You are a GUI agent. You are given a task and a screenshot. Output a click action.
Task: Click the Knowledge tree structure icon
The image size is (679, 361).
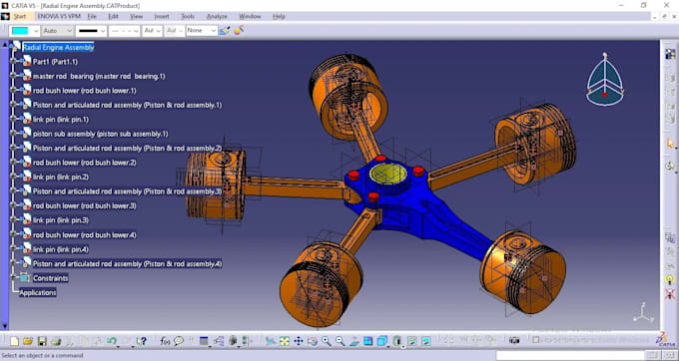219,341
